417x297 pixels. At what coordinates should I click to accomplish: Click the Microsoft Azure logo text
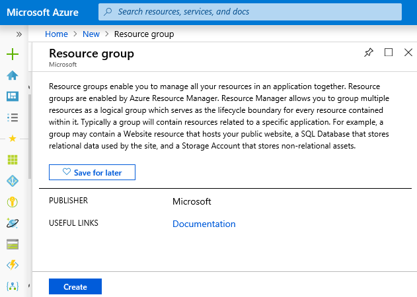tap(42, 13)
